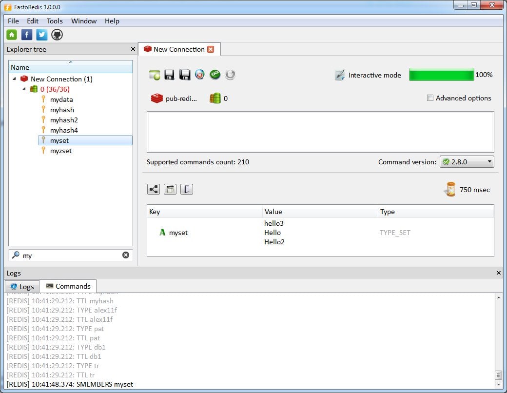Click the A string icon beside myset result

point(162,232)
